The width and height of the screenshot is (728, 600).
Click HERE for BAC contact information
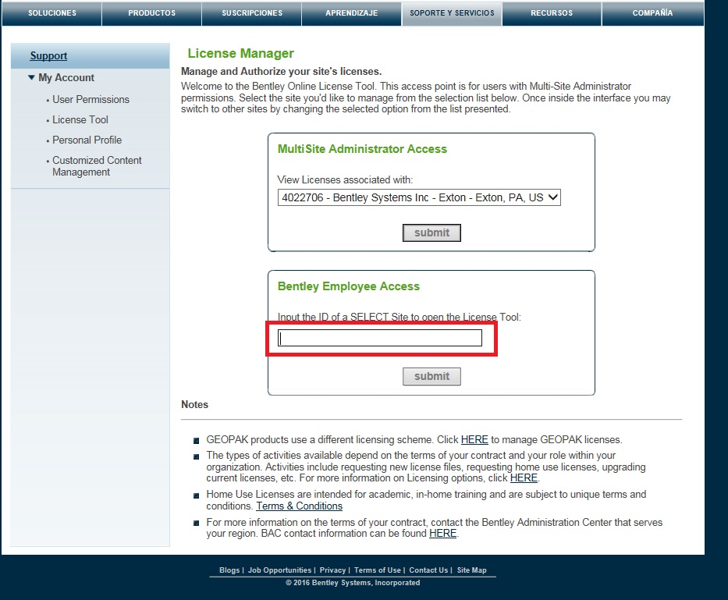(443, 533)
